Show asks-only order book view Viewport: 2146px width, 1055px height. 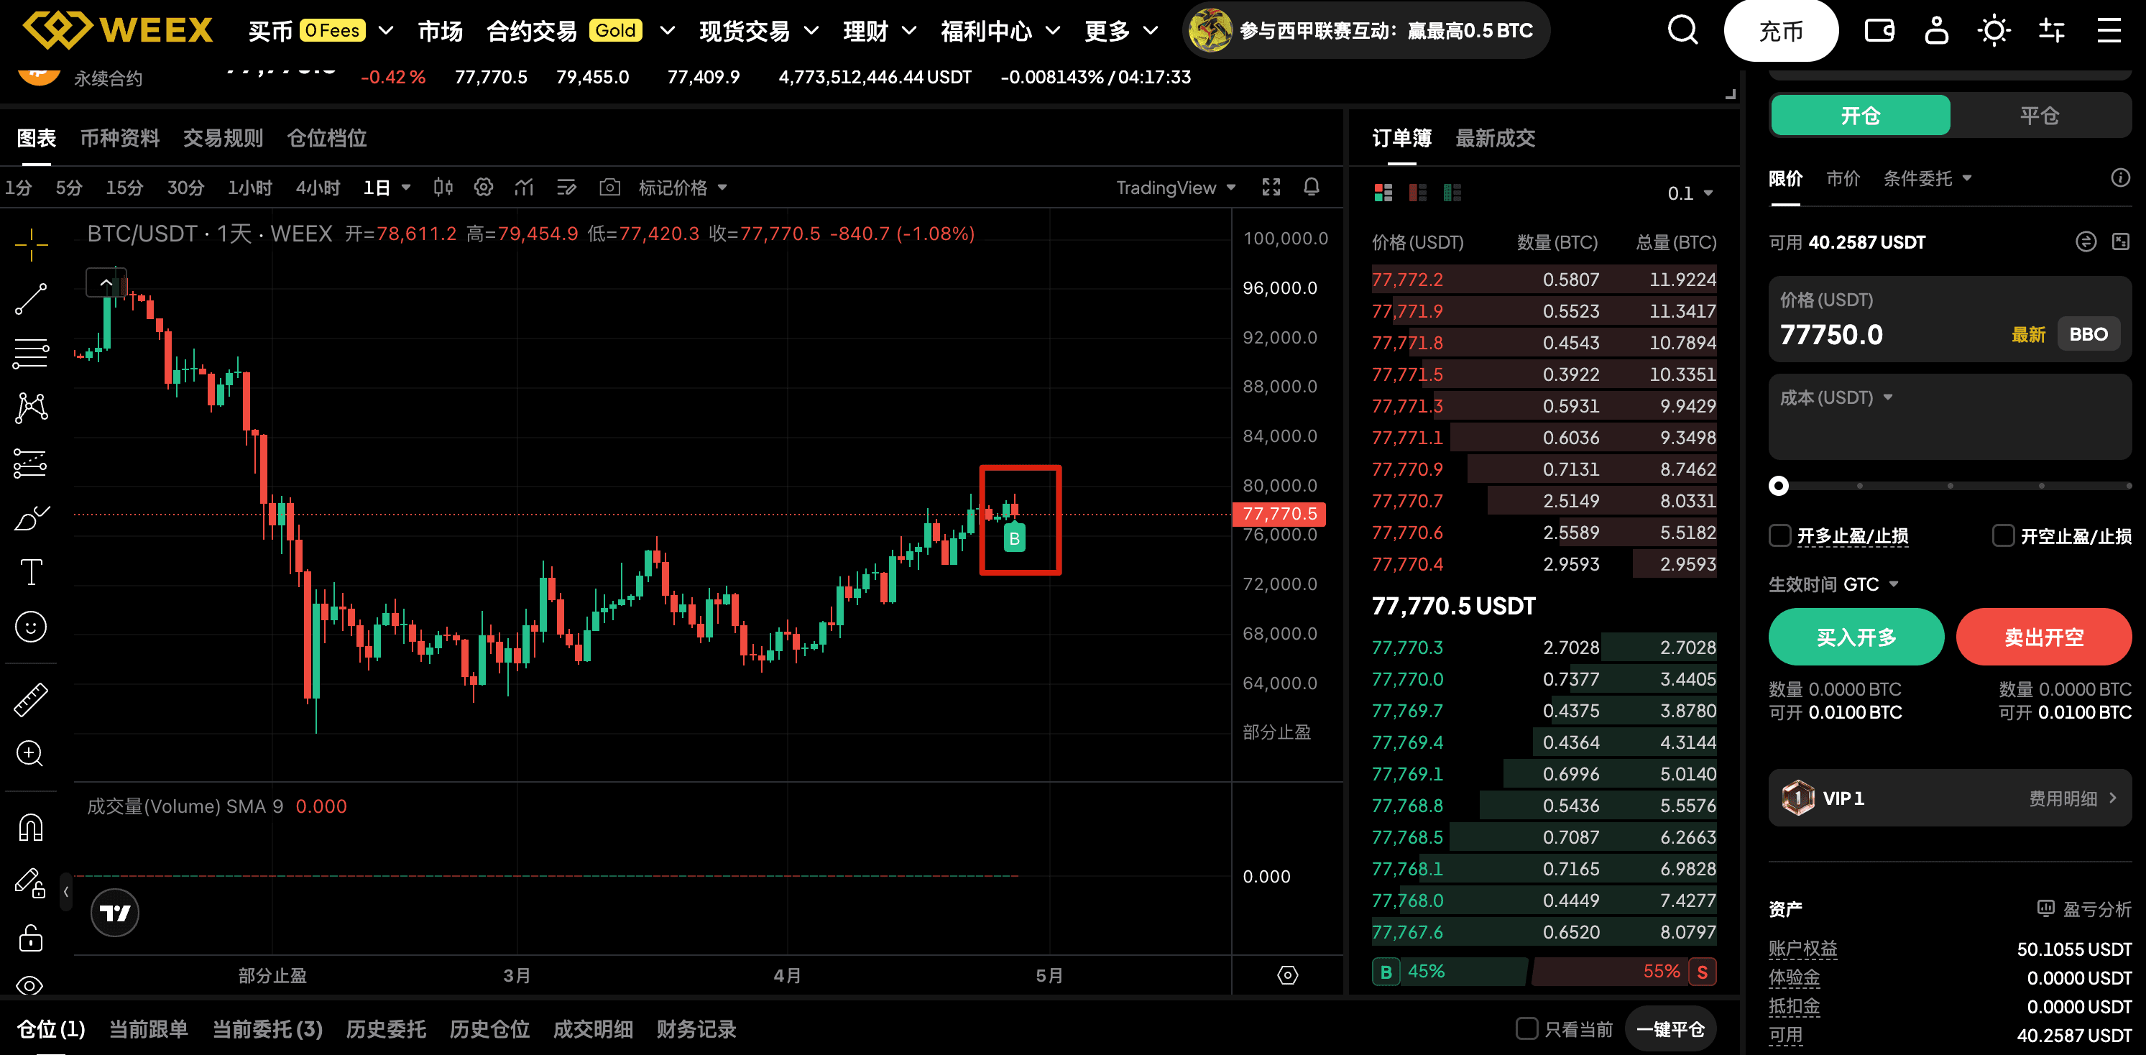(1417, 193)
